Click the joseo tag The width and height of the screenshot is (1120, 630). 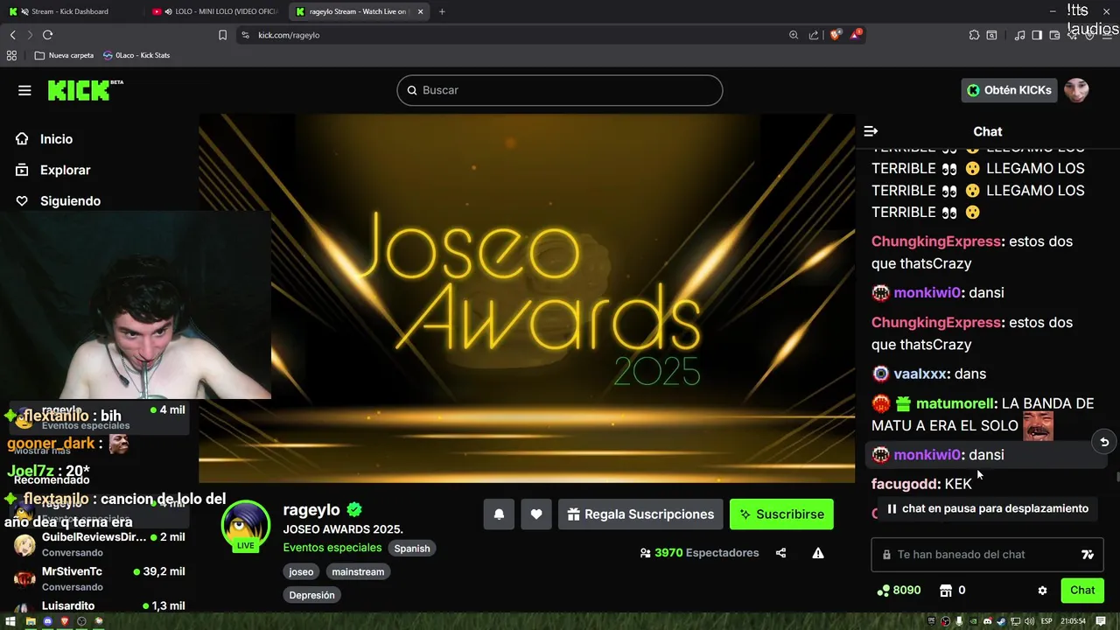coord(301,571)
